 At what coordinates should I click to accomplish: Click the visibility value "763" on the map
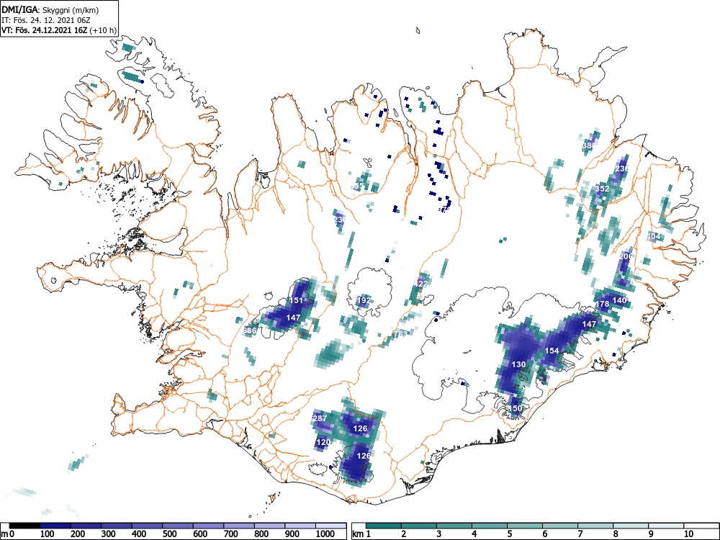(400, 334)
